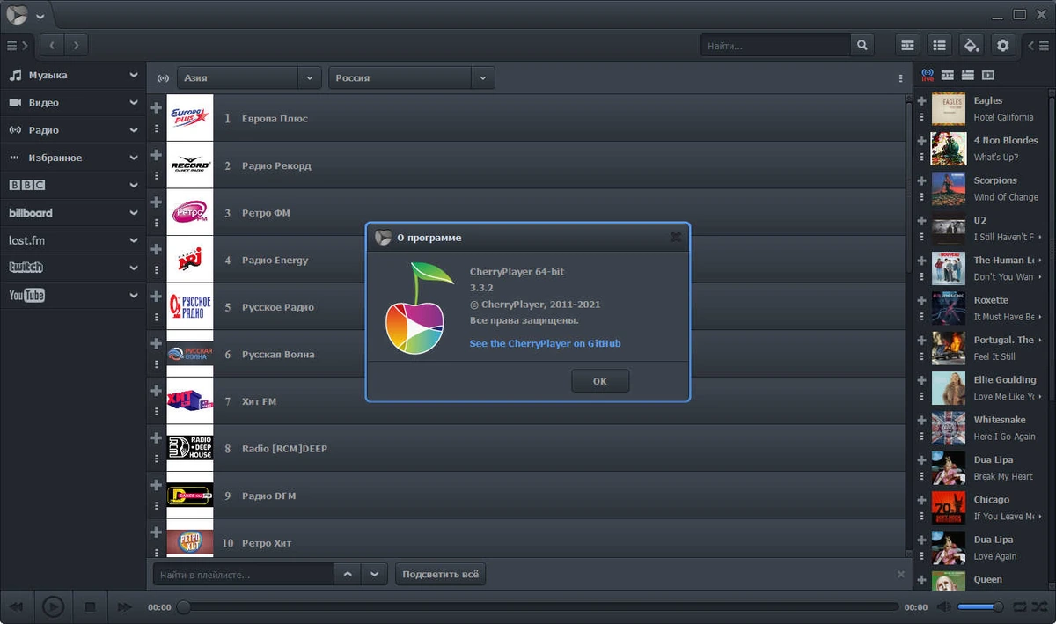The image size is (1056, 624).
Task: Expand the BBC section chevron
Action: (x=134, y=185)
